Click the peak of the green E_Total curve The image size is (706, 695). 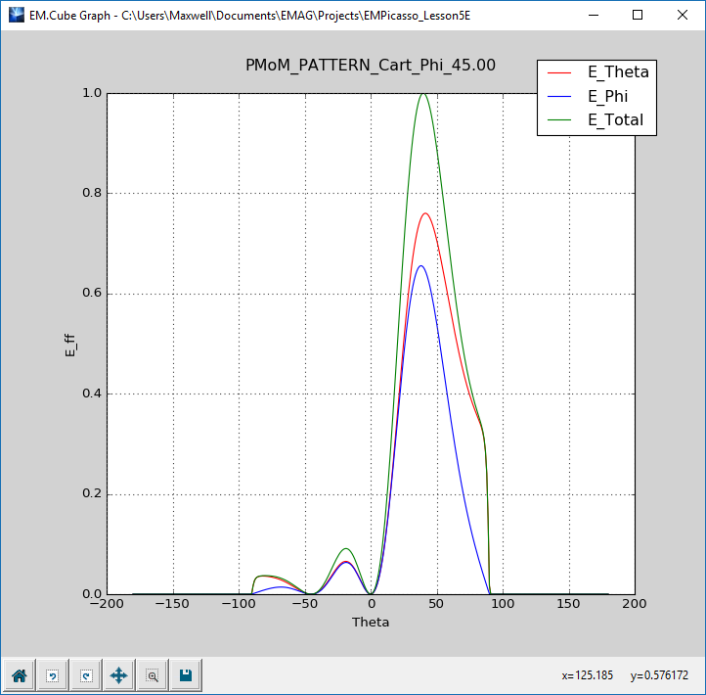423,94
